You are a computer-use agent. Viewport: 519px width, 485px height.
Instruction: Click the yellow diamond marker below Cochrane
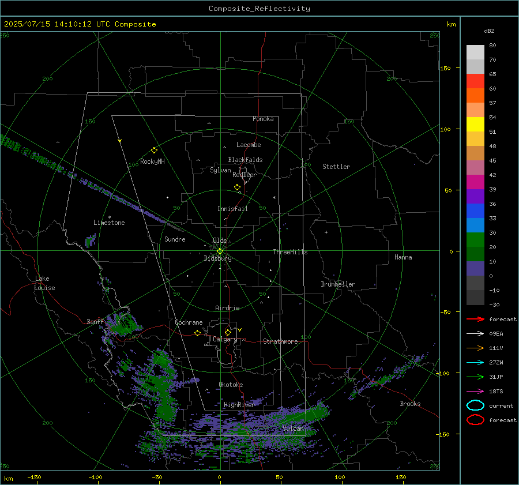click(x=197, y=333)
